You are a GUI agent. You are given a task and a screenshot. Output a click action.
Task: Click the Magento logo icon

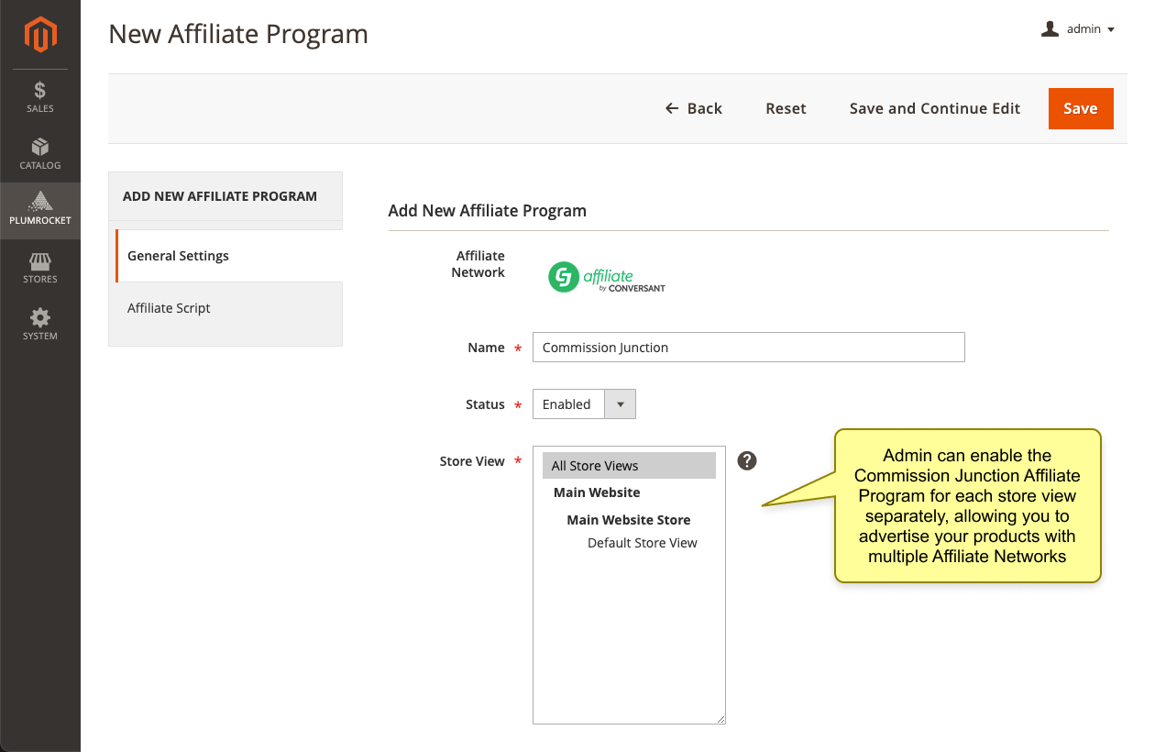[x=40, y=35]
